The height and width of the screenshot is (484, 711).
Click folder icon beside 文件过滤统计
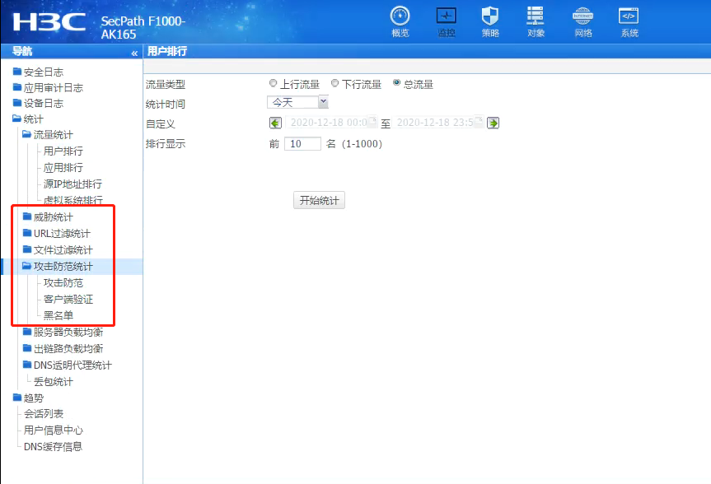coord(27,249)
